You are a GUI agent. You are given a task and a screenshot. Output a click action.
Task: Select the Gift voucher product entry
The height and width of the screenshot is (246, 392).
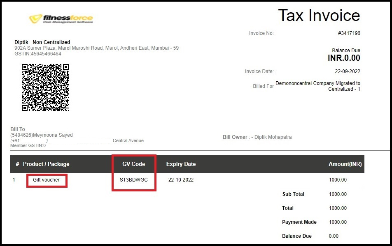[x=46, y=180]
